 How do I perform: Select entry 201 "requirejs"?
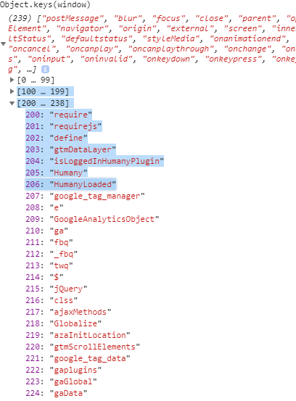tap(64, 126)
